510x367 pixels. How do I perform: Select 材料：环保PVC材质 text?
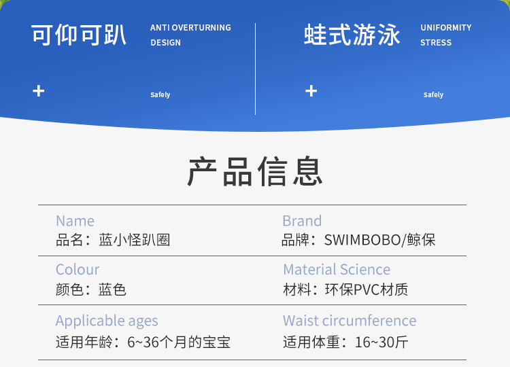tap(345, 290)
